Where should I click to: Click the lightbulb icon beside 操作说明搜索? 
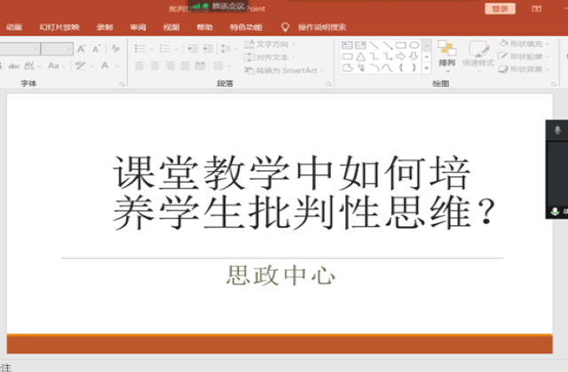285,27
